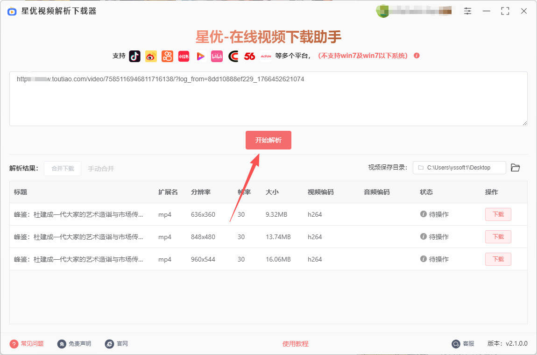Select the Kuaishou platform icon
The height and width of the screenshot is (355, 537).
point(167,56)
